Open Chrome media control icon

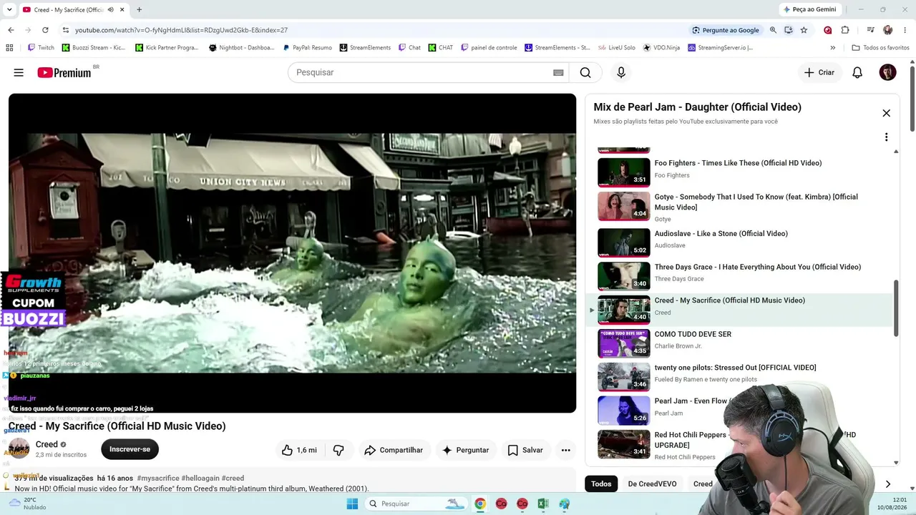pos(870,30)
